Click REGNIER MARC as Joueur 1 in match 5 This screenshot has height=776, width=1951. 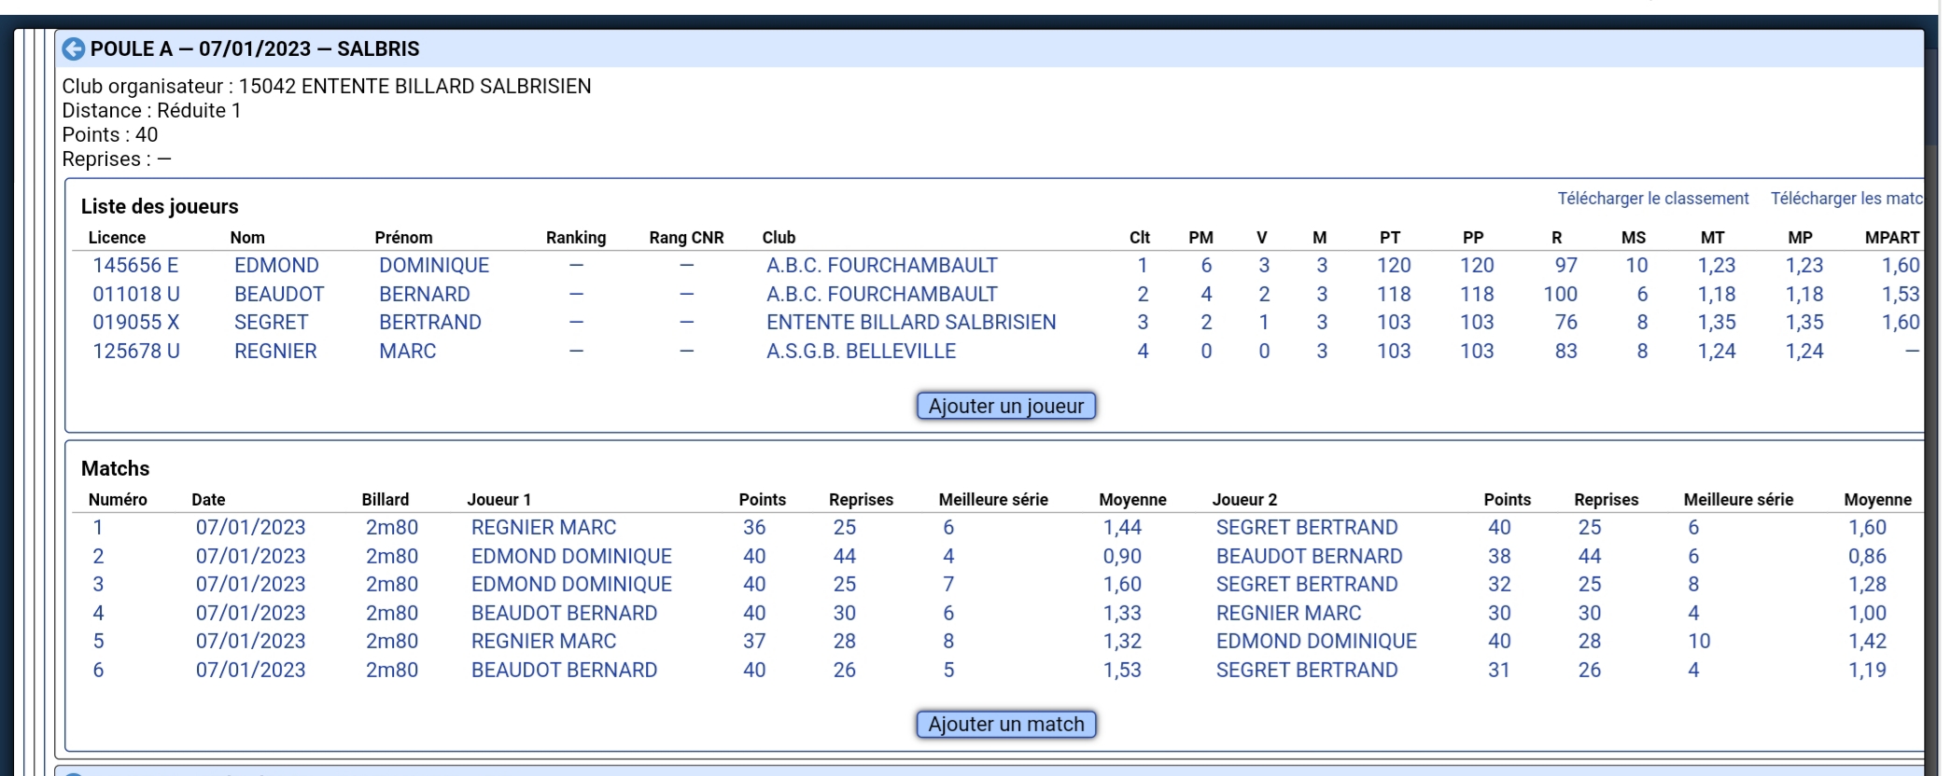coord(543,642)
